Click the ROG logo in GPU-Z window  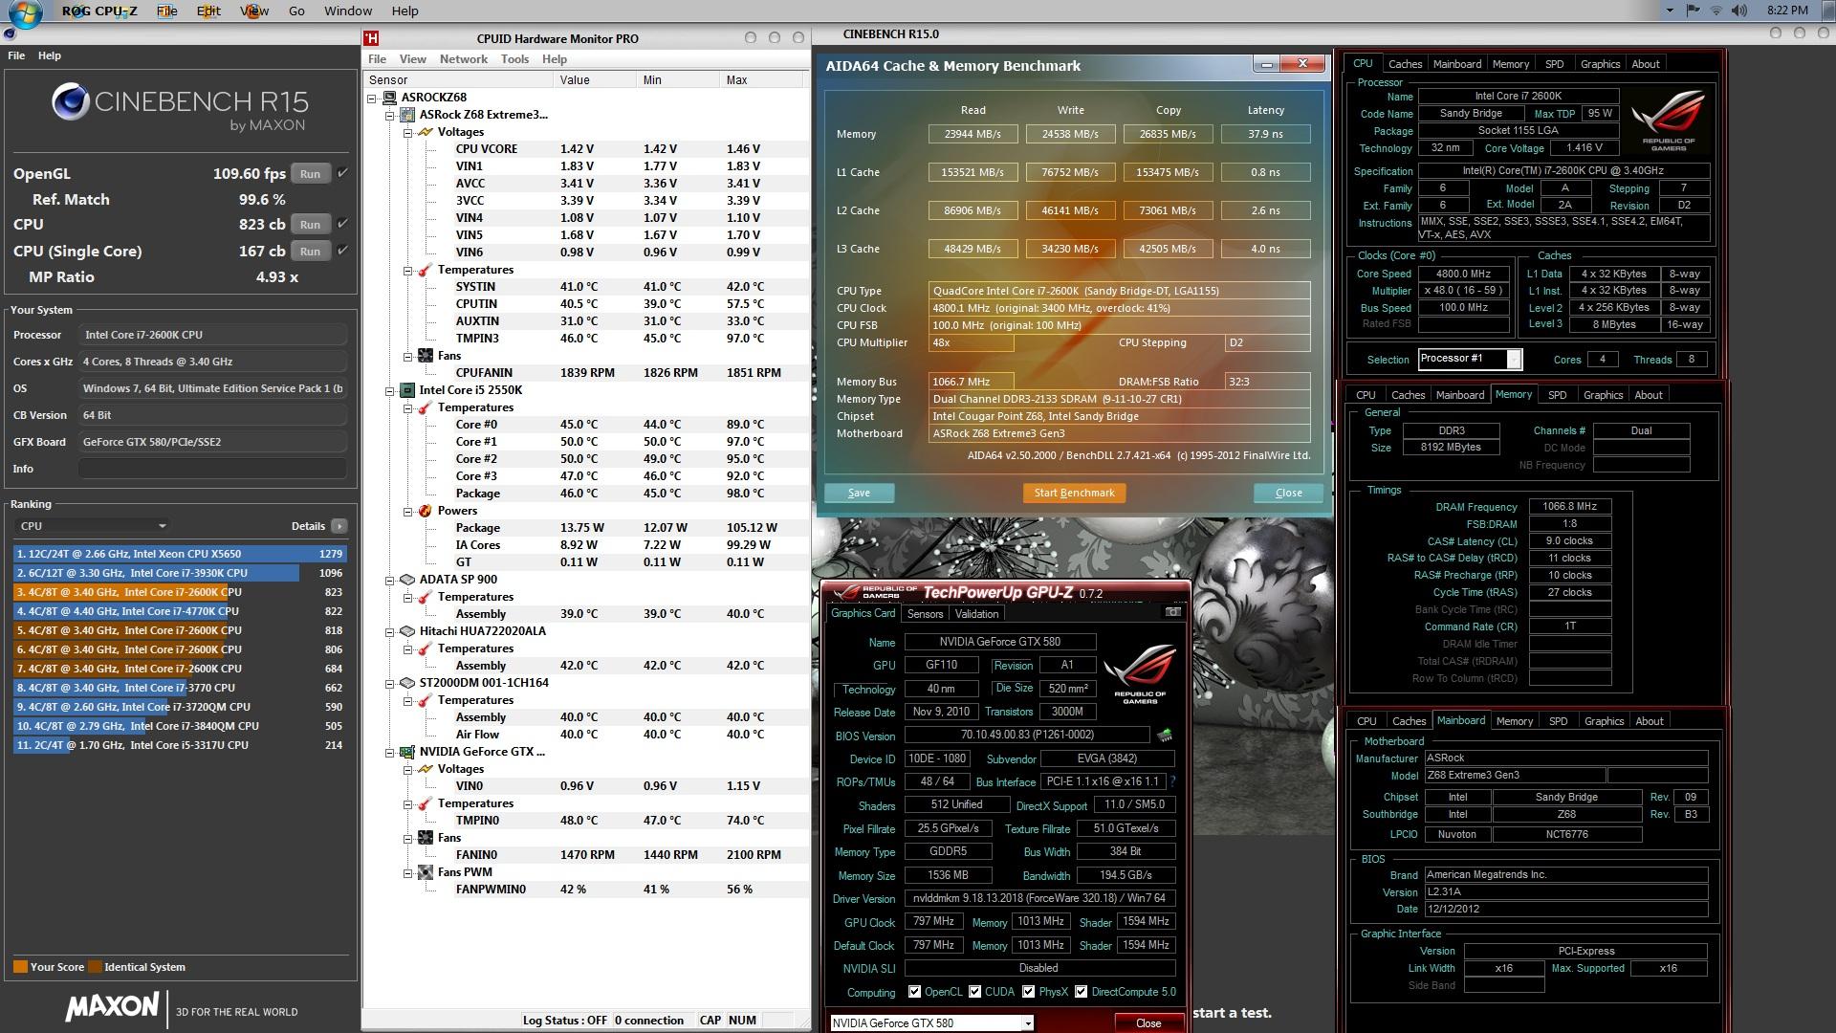tap(1140, 674)
